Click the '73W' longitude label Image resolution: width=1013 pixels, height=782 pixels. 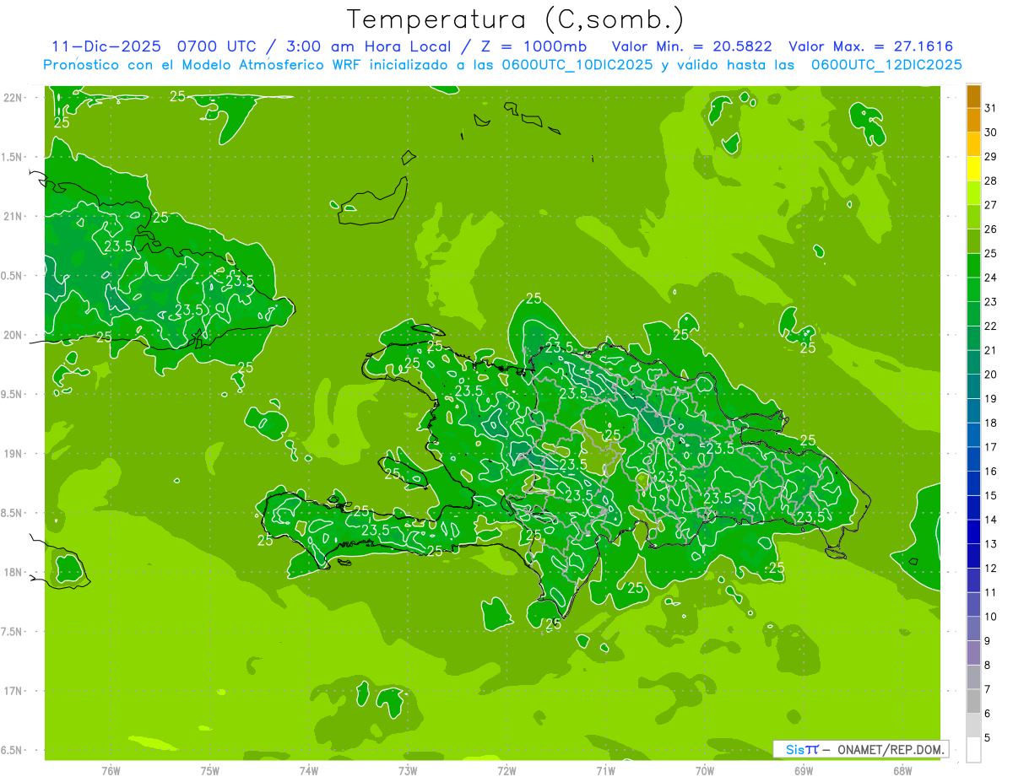(408, 770)
